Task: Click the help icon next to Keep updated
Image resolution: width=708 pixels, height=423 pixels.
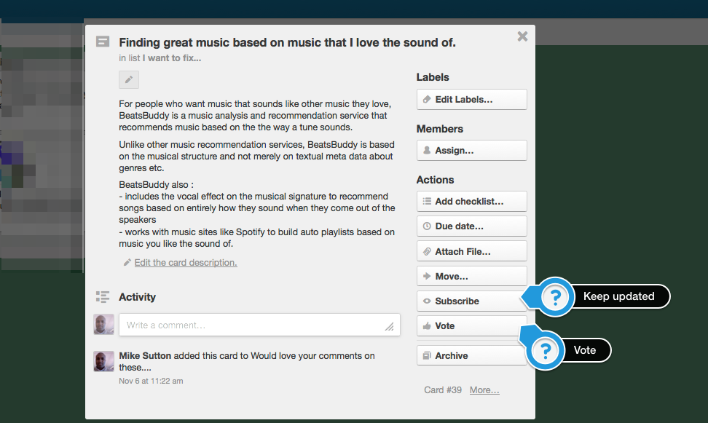Action: coord(555,296)
